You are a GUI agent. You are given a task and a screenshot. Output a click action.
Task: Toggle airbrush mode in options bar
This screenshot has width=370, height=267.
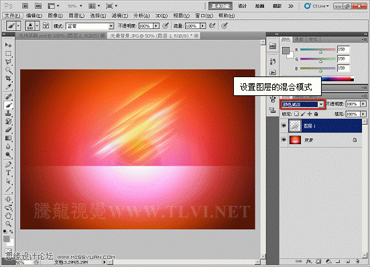coord(212,25)
